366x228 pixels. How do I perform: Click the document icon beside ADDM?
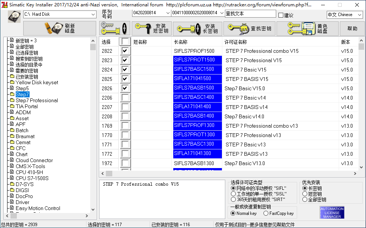tap(12, 112)
